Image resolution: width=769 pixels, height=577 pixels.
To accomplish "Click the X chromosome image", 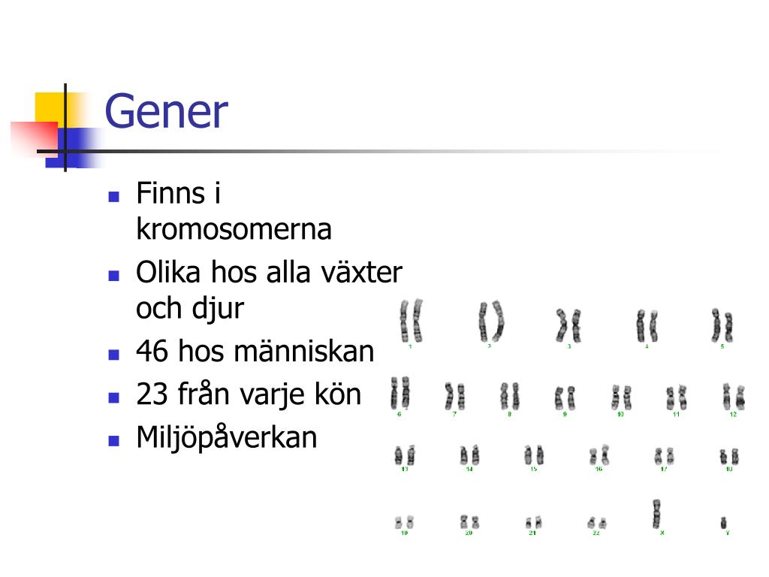I will point(656,514).
